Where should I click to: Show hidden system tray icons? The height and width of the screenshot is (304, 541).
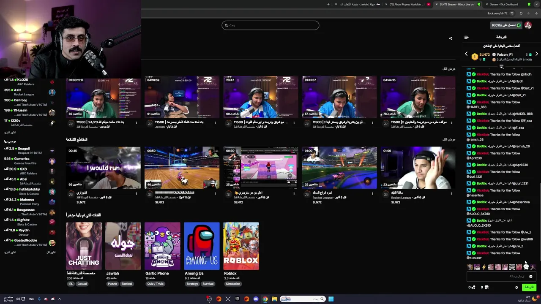click(x=59, y=299)
